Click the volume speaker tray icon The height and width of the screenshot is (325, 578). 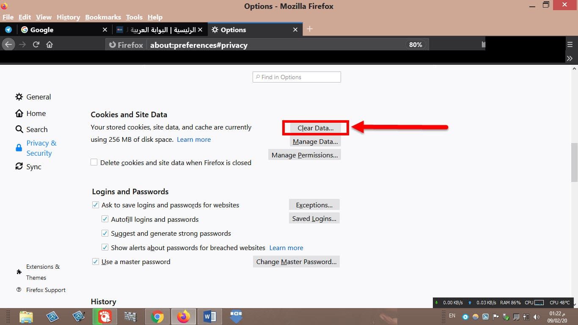537,317
